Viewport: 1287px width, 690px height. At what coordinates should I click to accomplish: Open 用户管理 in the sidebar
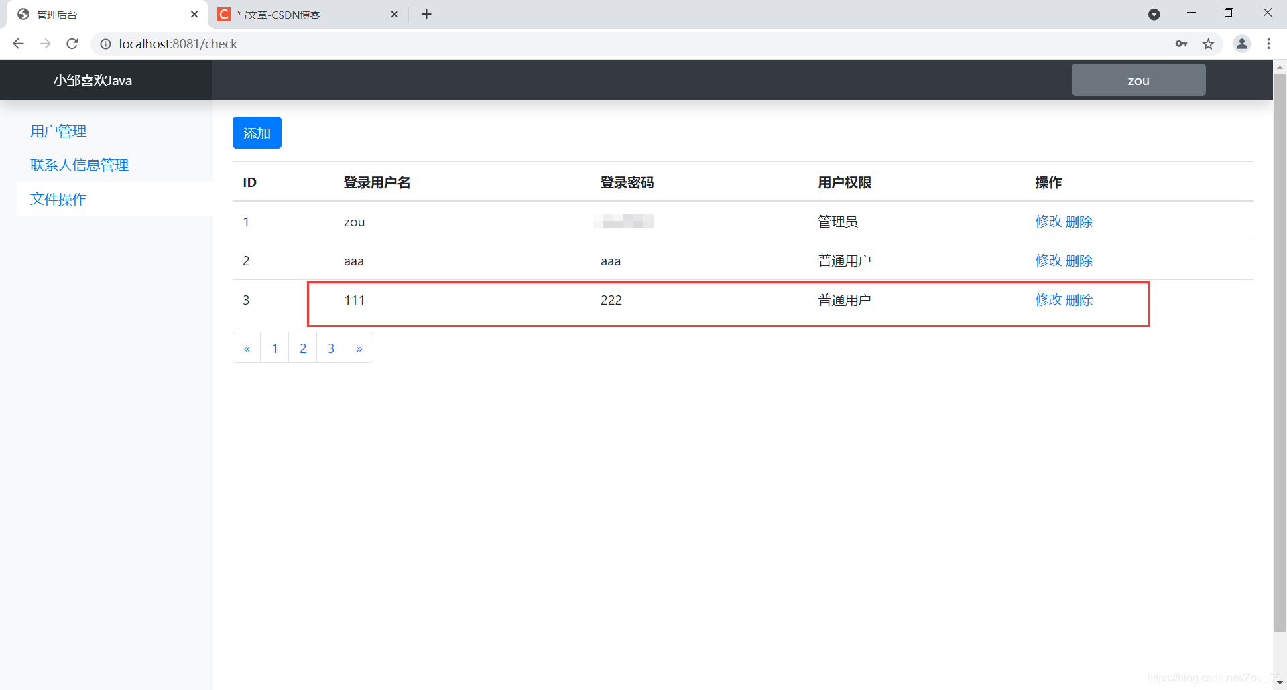pyautogui.click(x=58, y=131)
